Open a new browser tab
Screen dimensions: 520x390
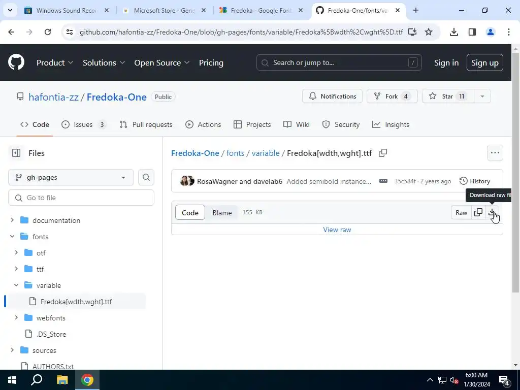coord(416,10)
